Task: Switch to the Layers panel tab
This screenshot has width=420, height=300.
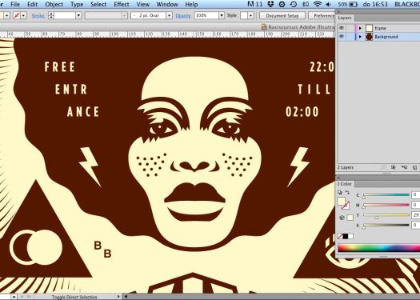Action: (x=345, y=18)
